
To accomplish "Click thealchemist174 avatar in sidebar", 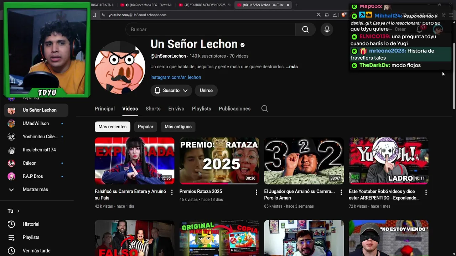I will [11, 150].
